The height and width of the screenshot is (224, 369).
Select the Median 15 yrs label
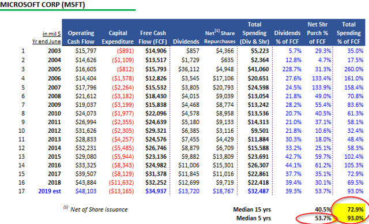click(x=252, y=210)
